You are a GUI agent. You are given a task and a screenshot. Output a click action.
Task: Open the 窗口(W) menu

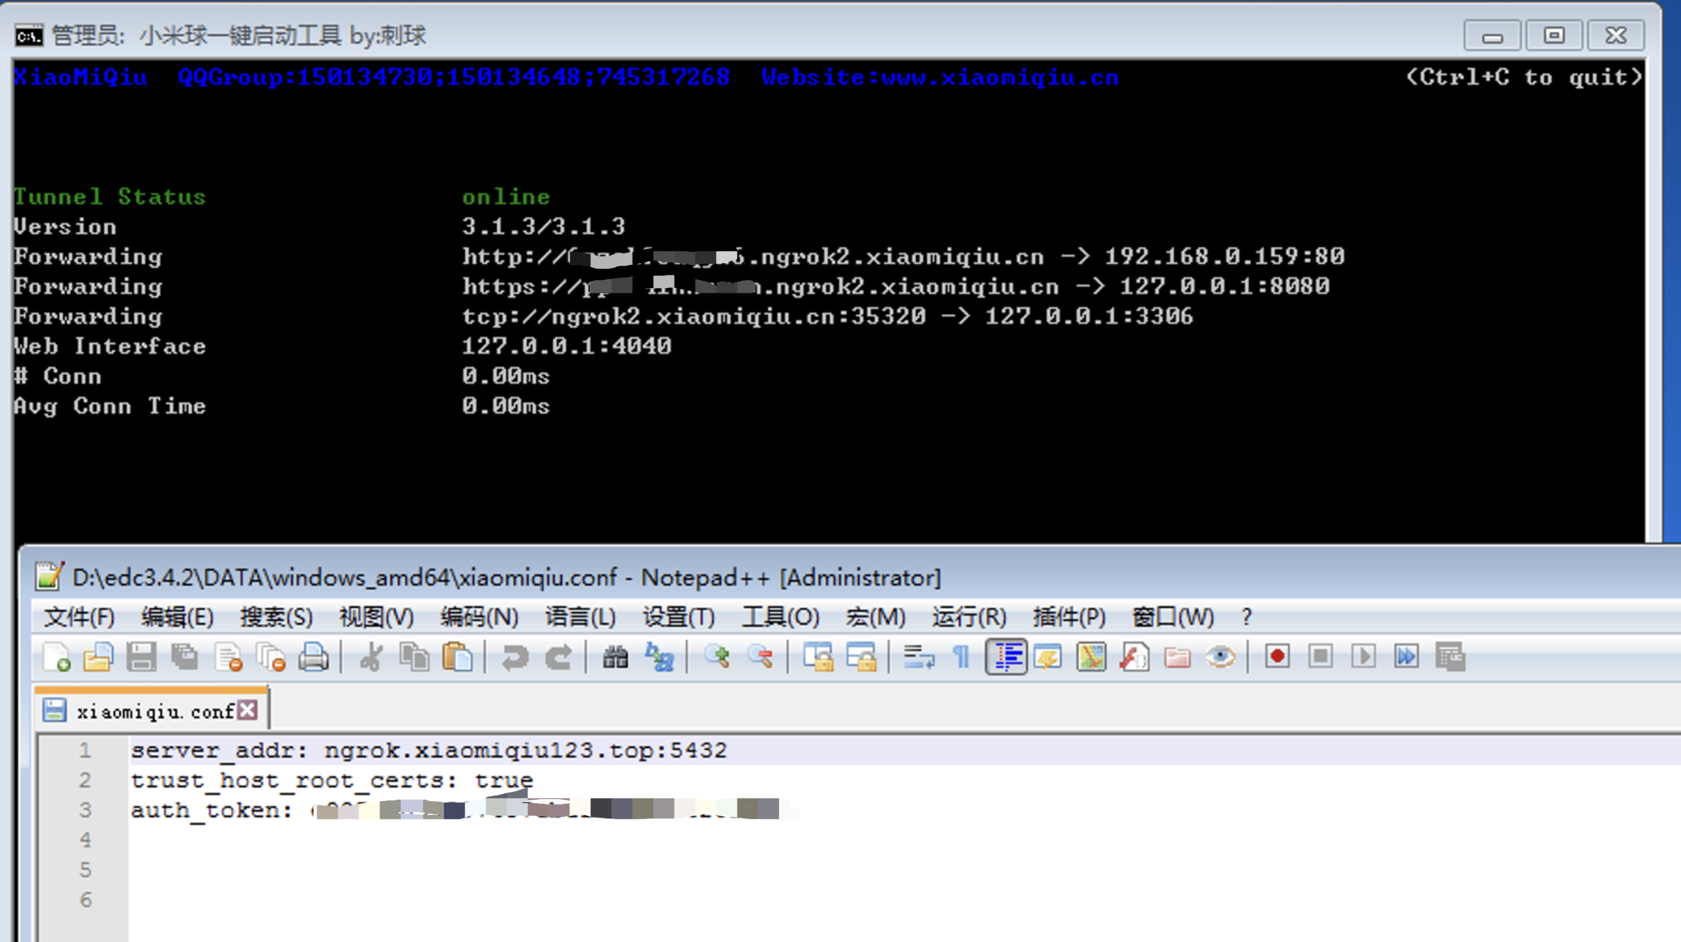coord(1173,618)
